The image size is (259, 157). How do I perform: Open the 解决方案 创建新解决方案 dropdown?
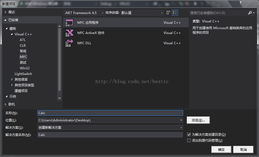pos(181,127)
